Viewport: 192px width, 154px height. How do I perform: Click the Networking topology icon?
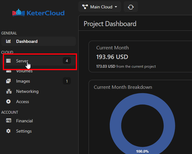(x=9, y=91)
